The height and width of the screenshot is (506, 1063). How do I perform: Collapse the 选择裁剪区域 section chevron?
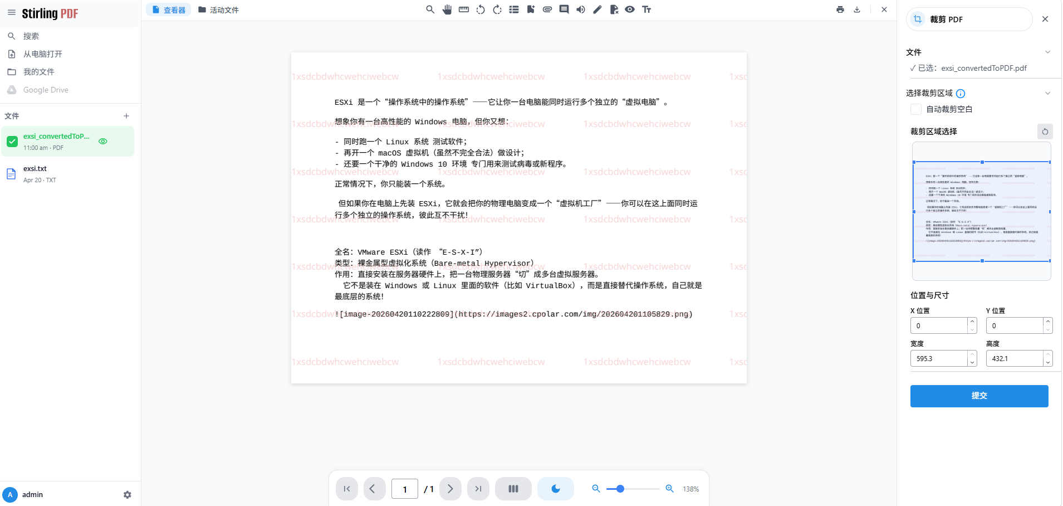(x=1047, y=93)
